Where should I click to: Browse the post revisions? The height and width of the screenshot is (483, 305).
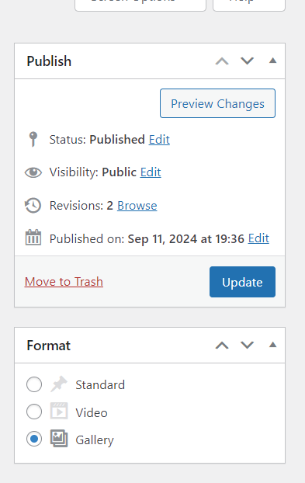(137, 206)
